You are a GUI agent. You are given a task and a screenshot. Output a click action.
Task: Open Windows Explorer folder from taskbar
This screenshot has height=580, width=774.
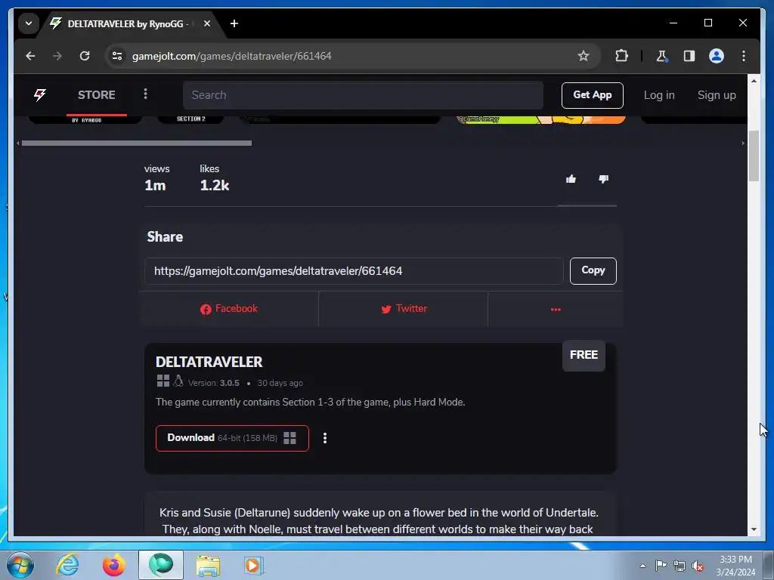pyautogui.click(x=208, y=565)
